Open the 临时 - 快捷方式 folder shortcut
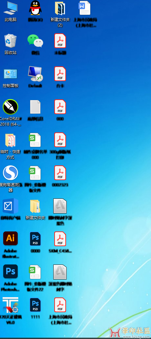The height and width of the screenshot is (339, 151). pos(10,140)
